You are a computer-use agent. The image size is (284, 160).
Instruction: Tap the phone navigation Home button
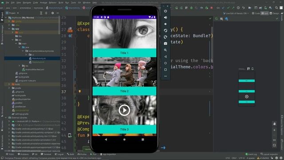pos(124,140)
